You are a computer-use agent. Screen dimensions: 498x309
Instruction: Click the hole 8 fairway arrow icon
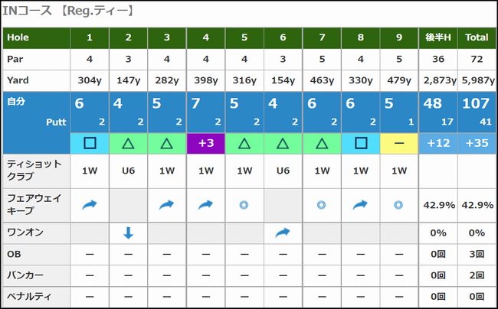pyautogui.click(x=361, y=205)
